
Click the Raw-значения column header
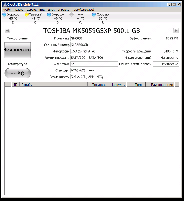pyautogui.click(x=160, y=85)
